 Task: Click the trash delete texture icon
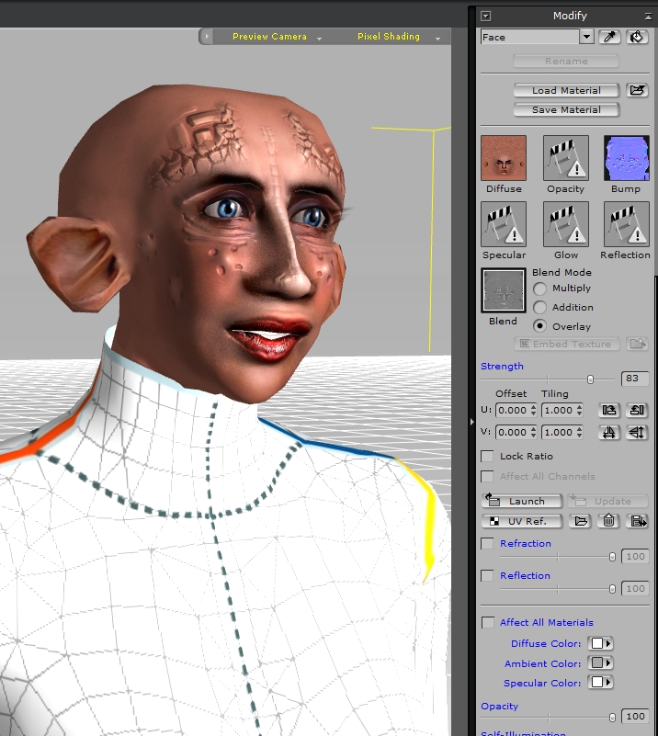click(608, 521)
